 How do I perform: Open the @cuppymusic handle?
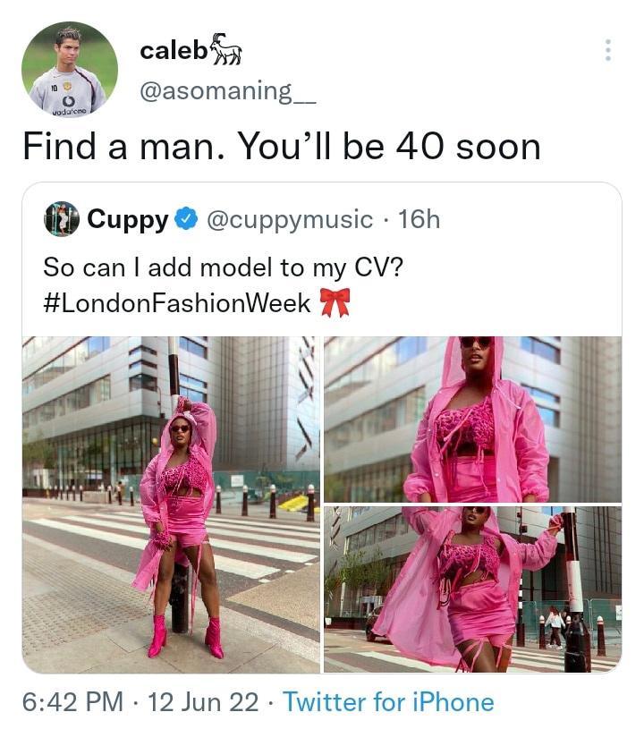[290, 219]
